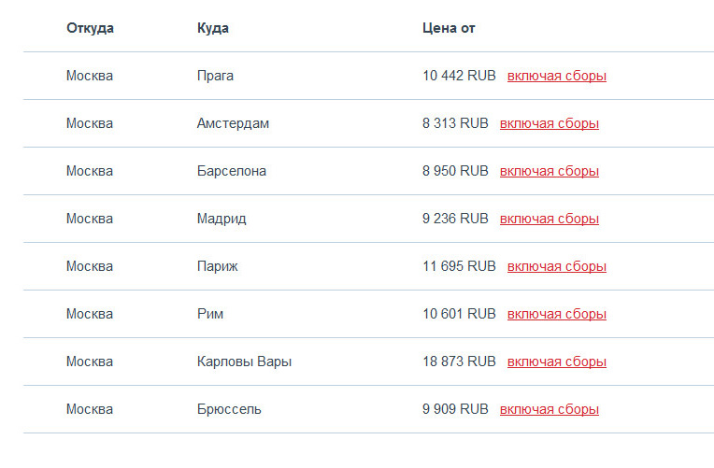Click the 8 313 RUB price
This screenshot has height=468, width=714.
point(455,123)
